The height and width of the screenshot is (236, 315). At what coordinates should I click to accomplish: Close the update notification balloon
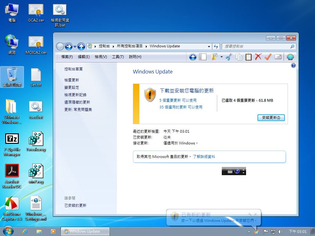click(256, 214)
